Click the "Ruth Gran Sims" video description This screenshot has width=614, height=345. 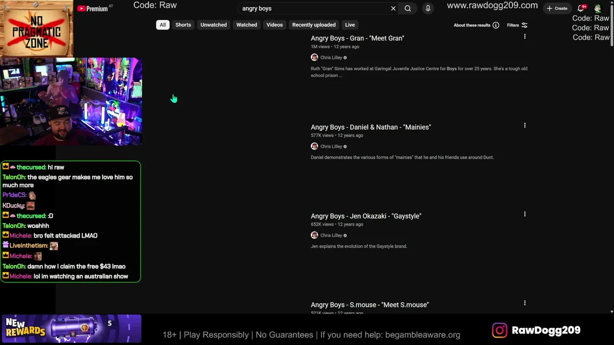point(419,72)
